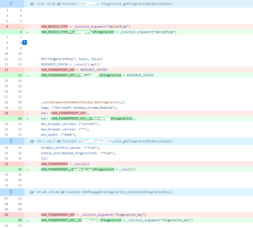Select old line number 34 in the gutter
Image resolution: width=253 pixels, height=228 pixels.
pyautogui.click(x=6, y=164)
